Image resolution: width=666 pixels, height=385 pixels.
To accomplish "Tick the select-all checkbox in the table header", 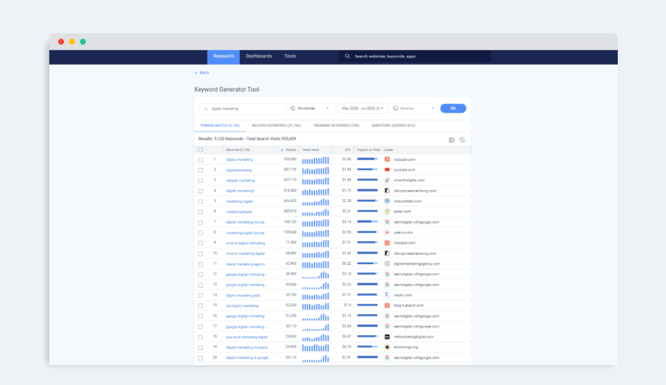I will click(x=200, y=150).
